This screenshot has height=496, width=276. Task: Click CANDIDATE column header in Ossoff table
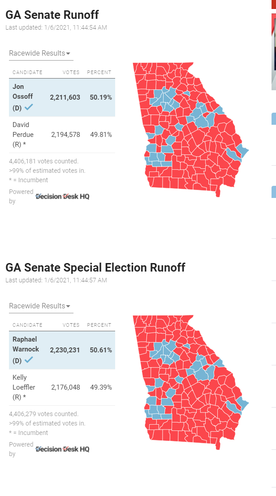[27, 72]
